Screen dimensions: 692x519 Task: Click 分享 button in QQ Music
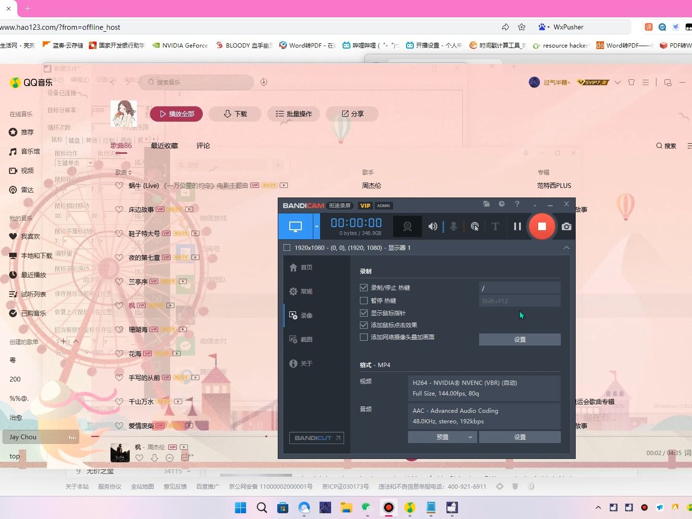tap(352, 114)
